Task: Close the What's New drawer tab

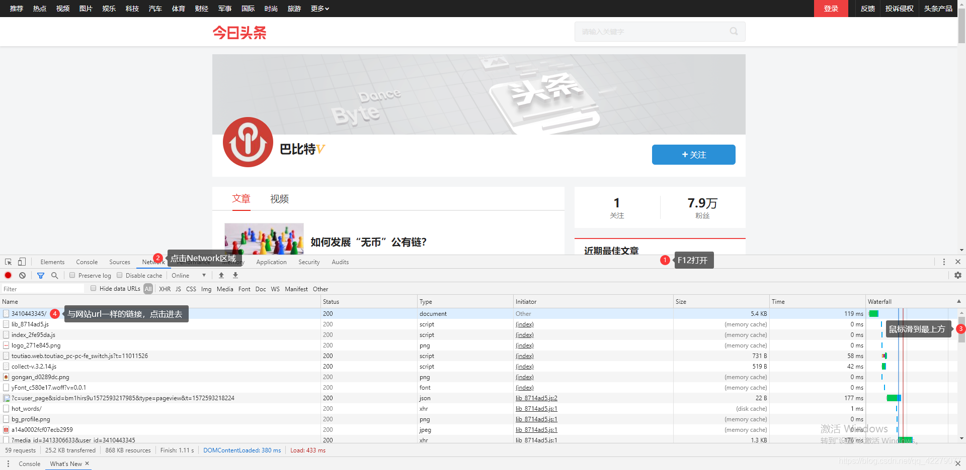Action: (x=87, y=463)
